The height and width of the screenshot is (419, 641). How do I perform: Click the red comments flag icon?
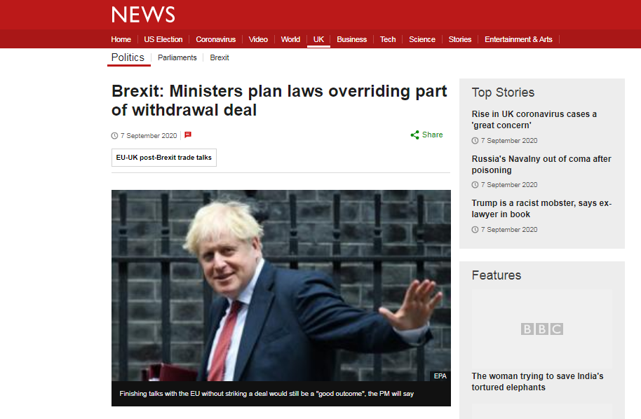pyautogui.click(x=188, y=135)
